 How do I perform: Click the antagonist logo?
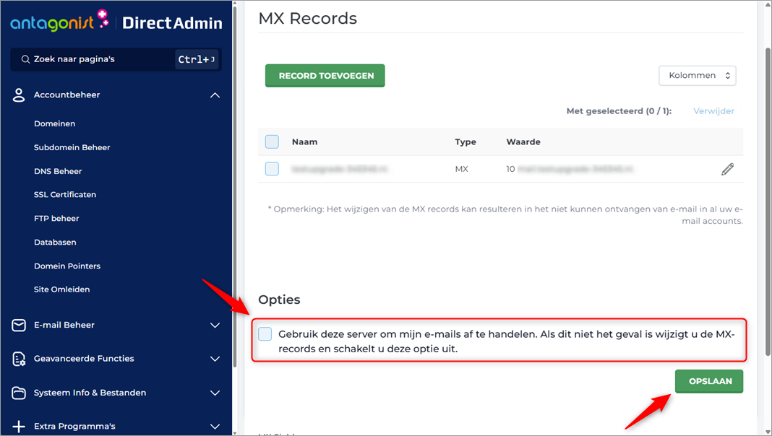[x=59, y=21]
